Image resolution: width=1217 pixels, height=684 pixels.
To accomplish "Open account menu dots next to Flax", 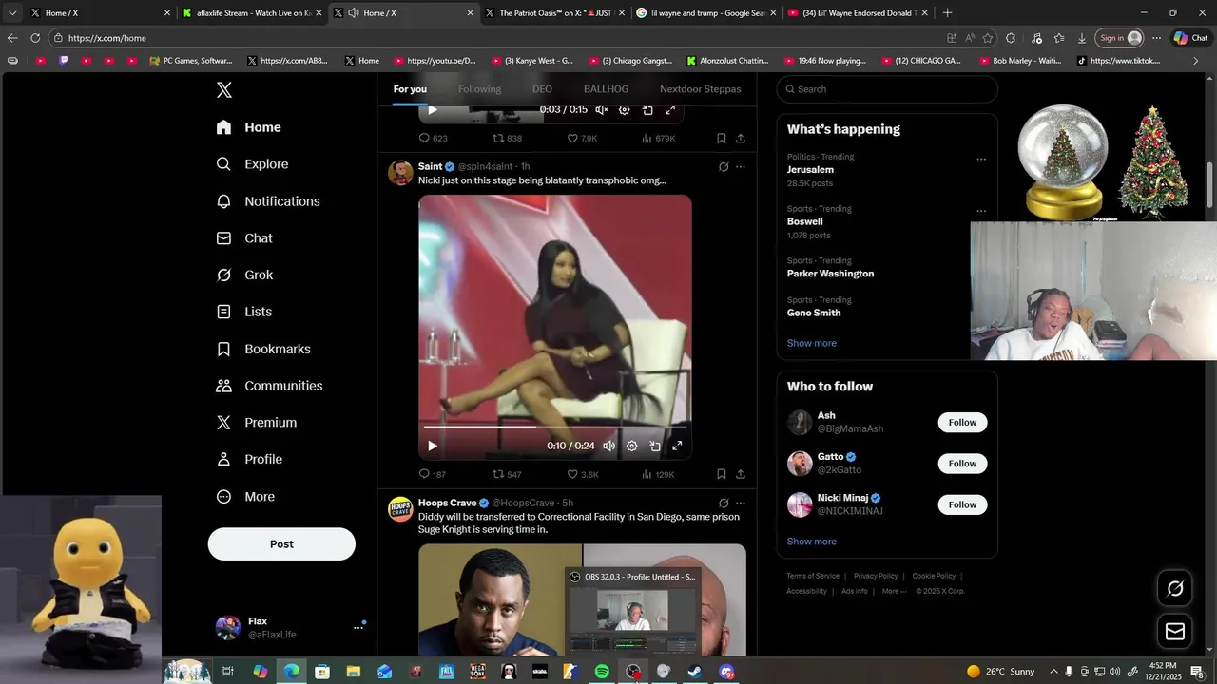I will pos(358,627).
